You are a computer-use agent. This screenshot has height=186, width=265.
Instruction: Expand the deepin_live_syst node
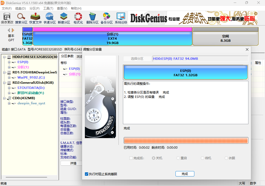[x=9, y=103]
